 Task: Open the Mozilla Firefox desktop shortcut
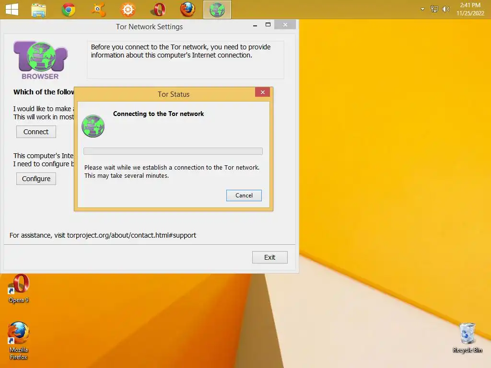pos(19,341)
